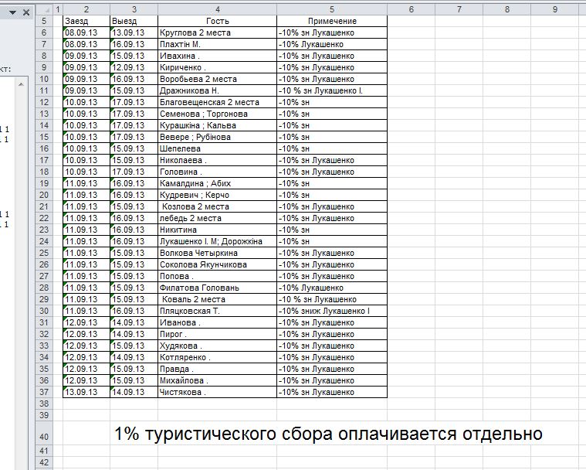Select cell Лукашенко І. М; Дорожкіна
Screen dimensions: 586x470
218,241
